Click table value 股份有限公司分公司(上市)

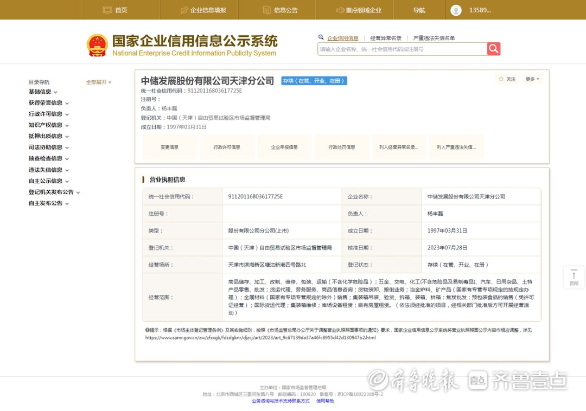[x=259, y=230]
